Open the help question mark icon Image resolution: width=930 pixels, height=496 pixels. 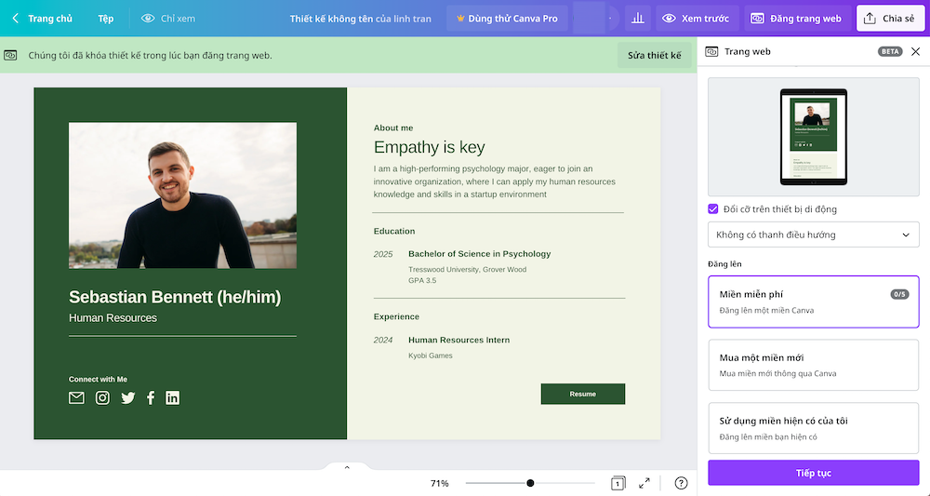[681, 483]
